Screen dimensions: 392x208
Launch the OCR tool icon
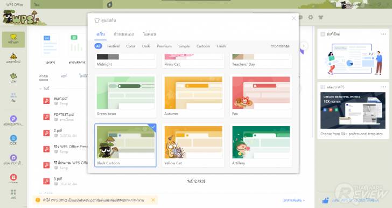pyautogui.click(x=13, y=138)
